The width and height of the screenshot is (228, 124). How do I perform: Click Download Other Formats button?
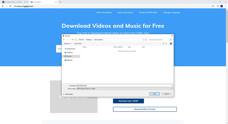click(x=145, y=109)
